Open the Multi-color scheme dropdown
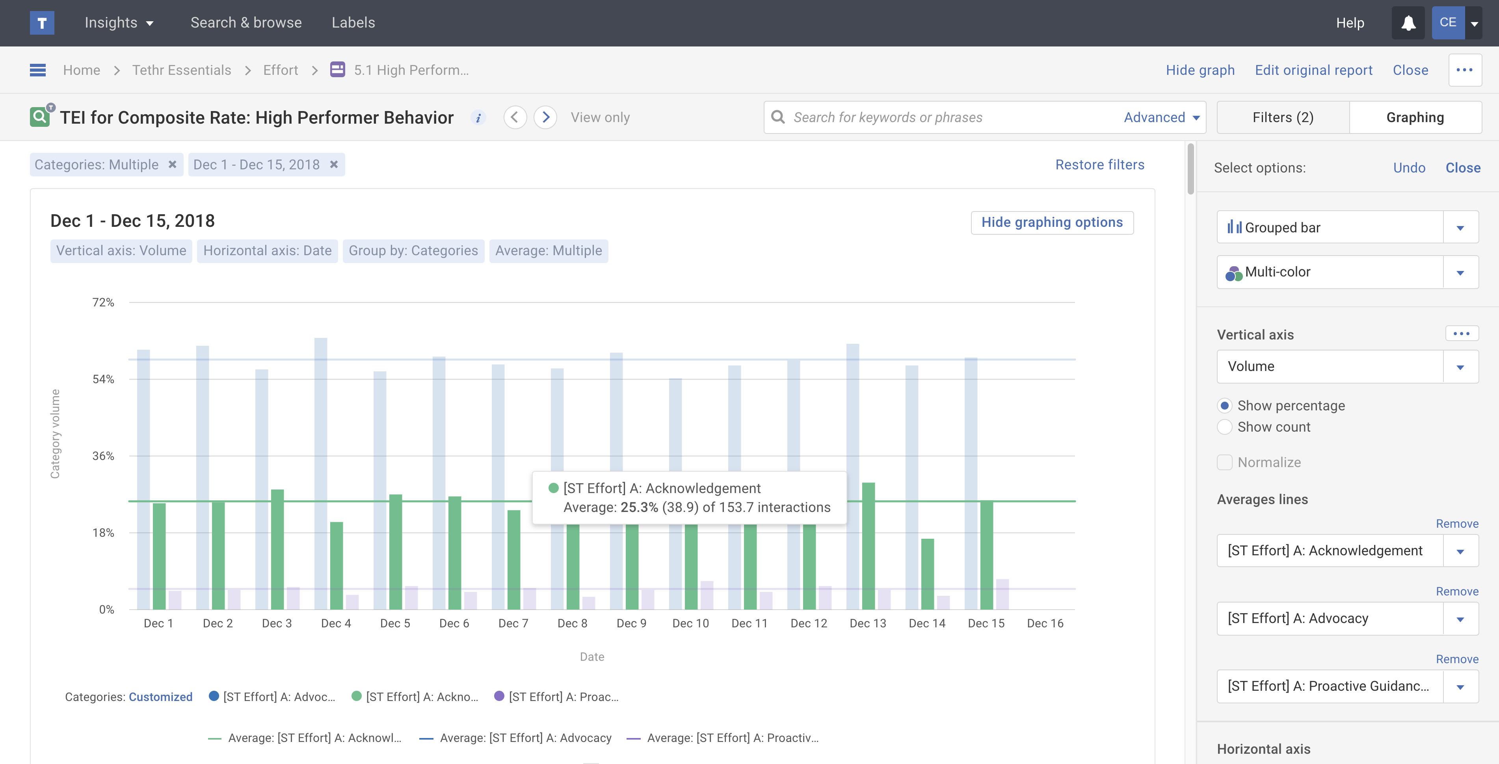The height and width of the screenshot is (764, 1499). click(1460, 273)
